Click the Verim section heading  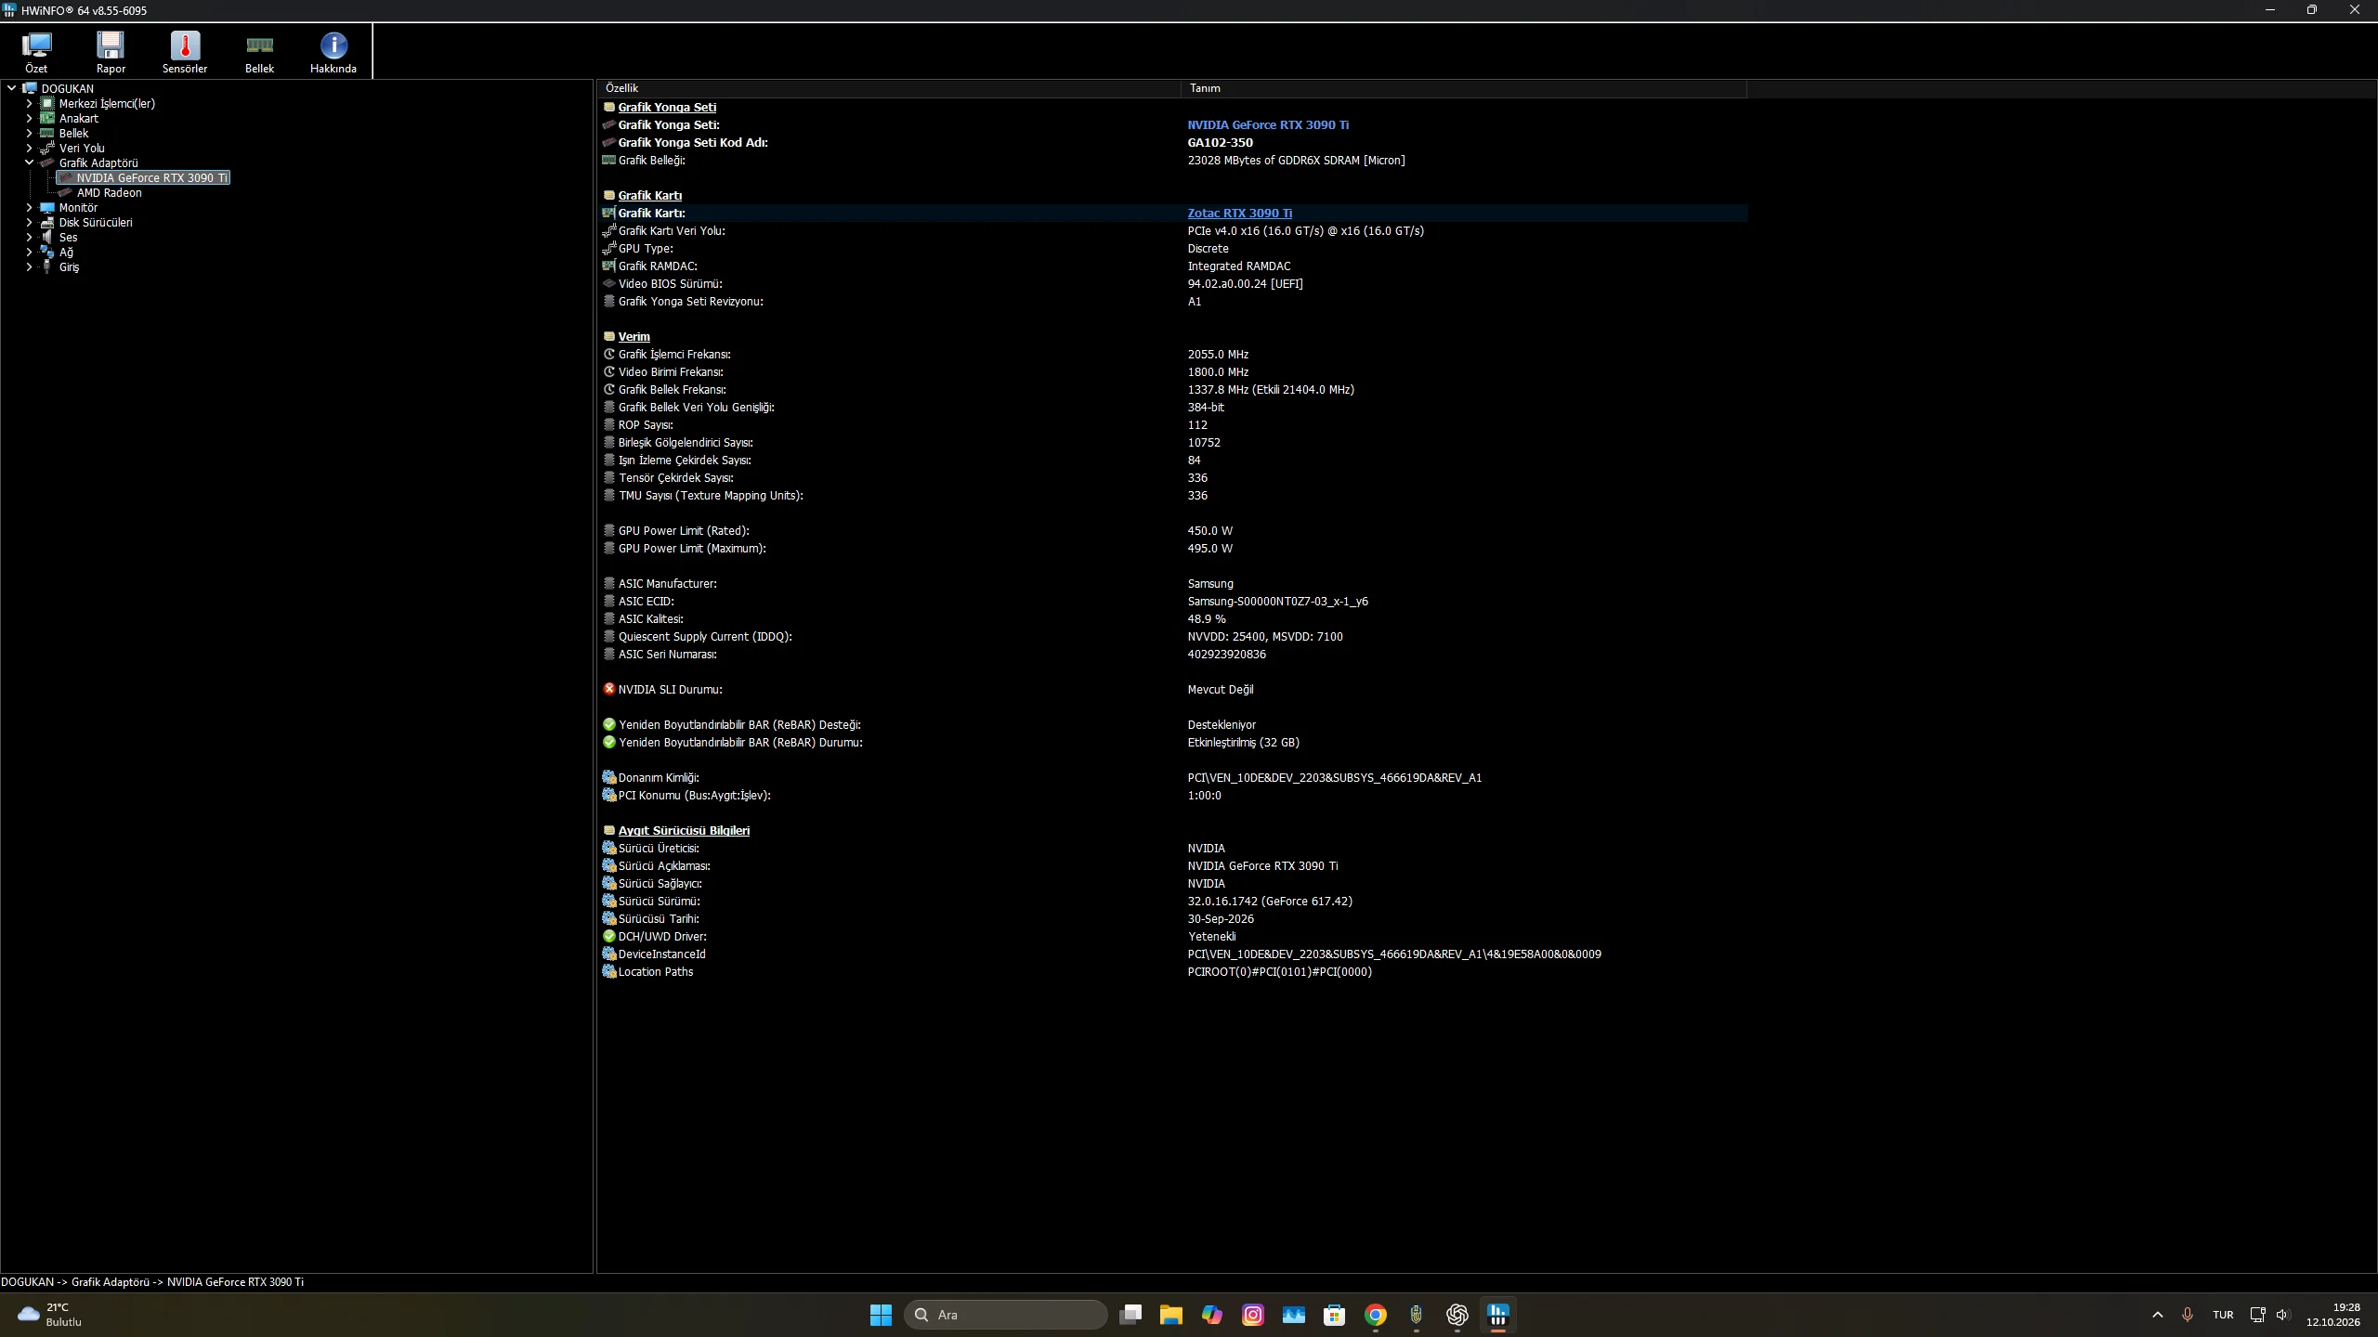tap(634, 337)
